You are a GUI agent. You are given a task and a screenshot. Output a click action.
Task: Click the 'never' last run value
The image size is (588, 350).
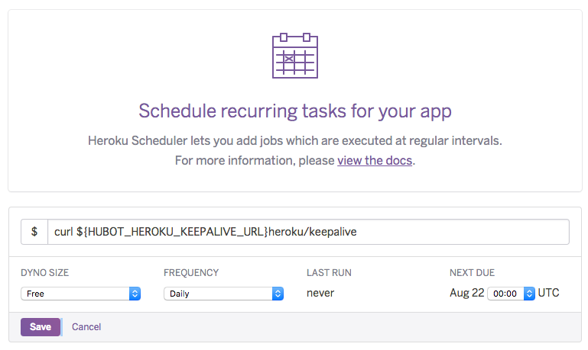(x=320, y=293)
